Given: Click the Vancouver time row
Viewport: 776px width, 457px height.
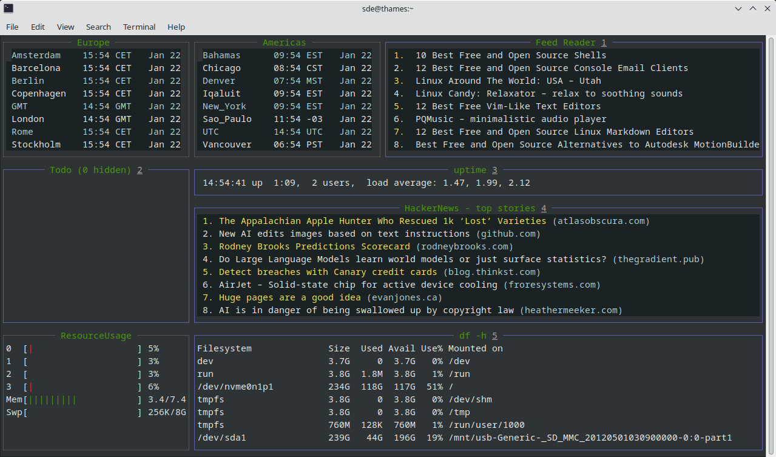Looking at the screenshot, I should click(x=287, y=144).
